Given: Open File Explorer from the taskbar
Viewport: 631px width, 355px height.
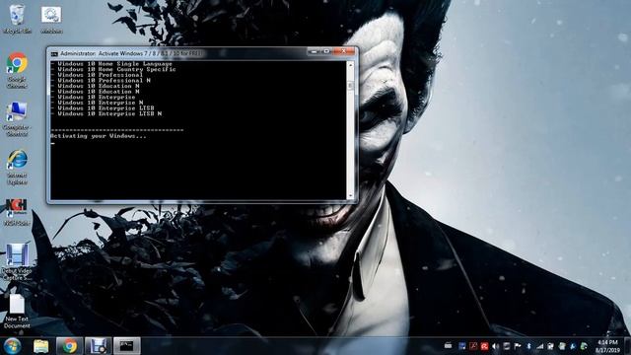Looking at the screenshot, I should (x=41, y=346).
